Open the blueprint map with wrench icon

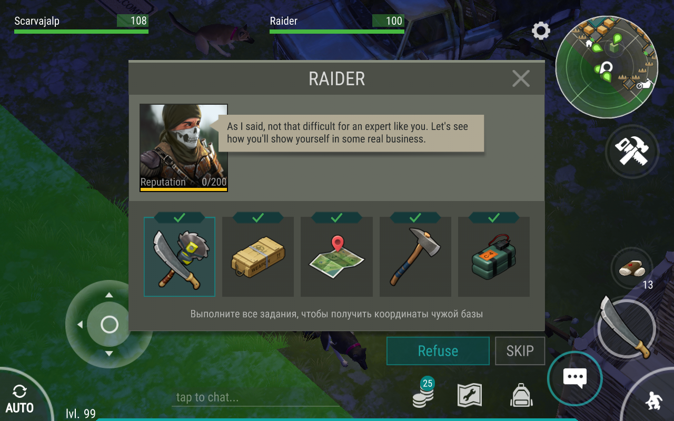click(x=470, y=395)
